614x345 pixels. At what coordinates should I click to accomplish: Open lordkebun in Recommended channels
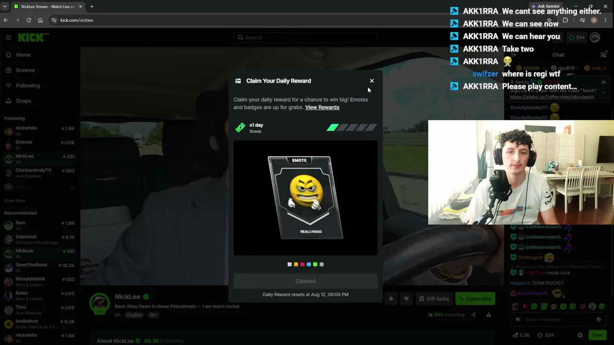[39, 323]
